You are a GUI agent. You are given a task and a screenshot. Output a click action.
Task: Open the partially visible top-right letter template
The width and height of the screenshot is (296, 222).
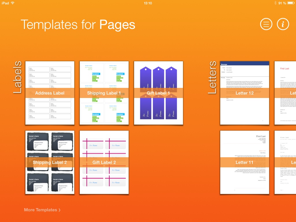[285, 93]
